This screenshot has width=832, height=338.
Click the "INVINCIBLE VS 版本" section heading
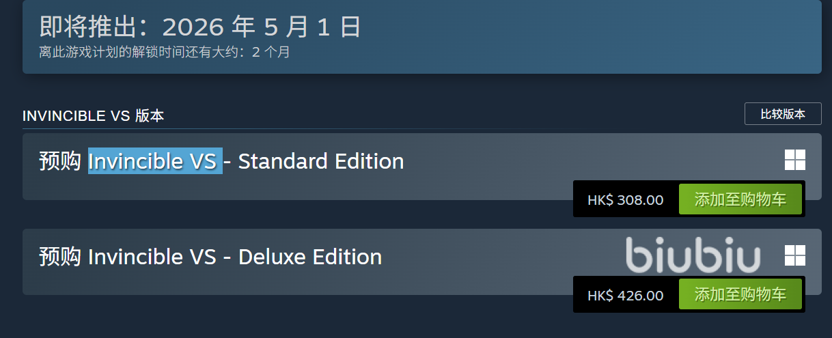pos(93,116)
